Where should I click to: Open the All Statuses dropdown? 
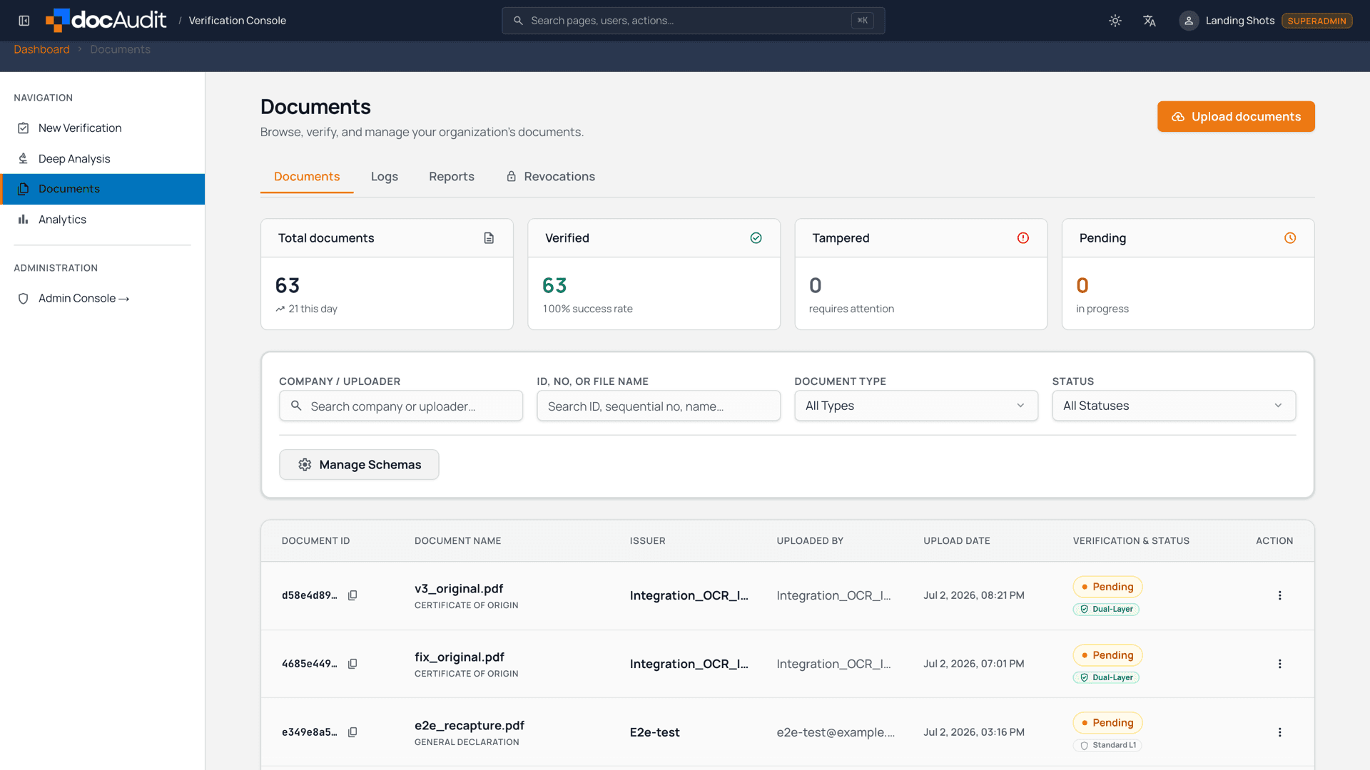(x=1174, y=406)
